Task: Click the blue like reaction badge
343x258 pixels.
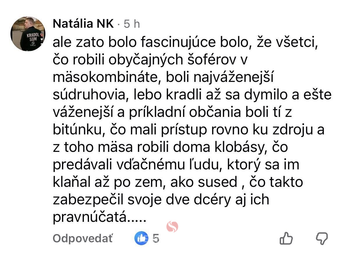Action: point(141,238)
